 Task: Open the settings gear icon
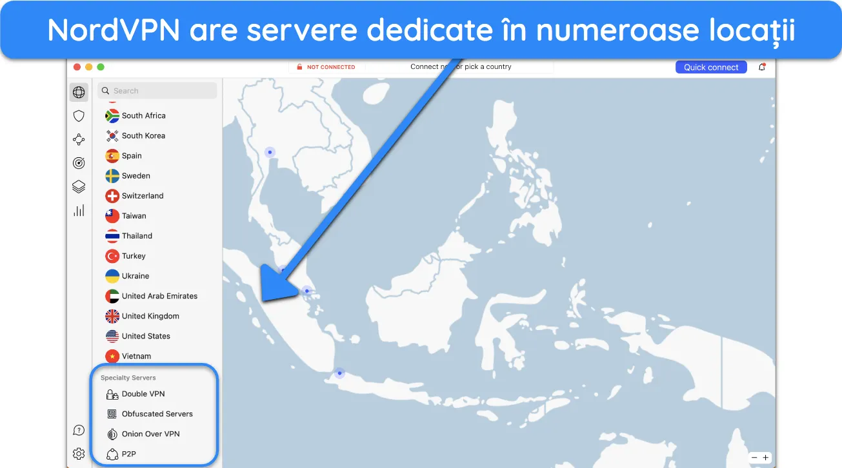coord(79,453)
